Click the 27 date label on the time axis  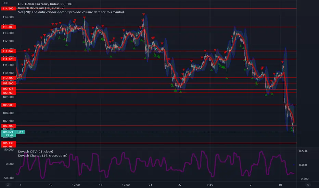[x=180, y=185]
